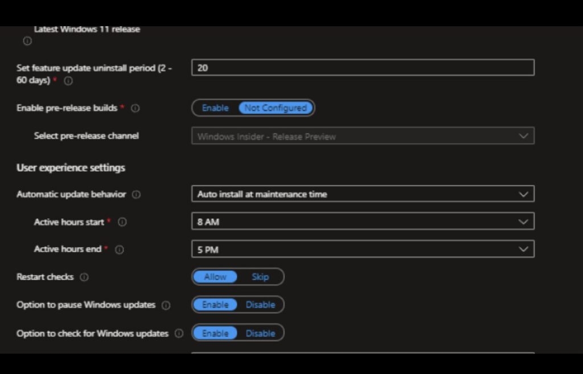
Task: Disable option to check for Windows updates
Action: pyautogui.click(x=260, y=334)
